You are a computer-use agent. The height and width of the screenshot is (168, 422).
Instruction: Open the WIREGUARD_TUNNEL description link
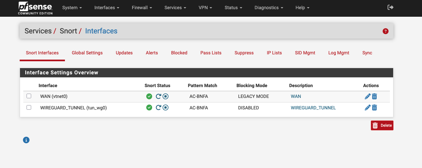pyautogui.click(x=313, y=108)
